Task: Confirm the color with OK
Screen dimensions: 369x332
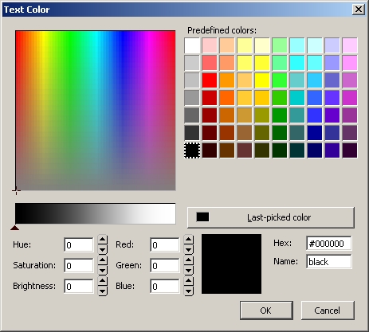Action: click(x=266, y=311)
